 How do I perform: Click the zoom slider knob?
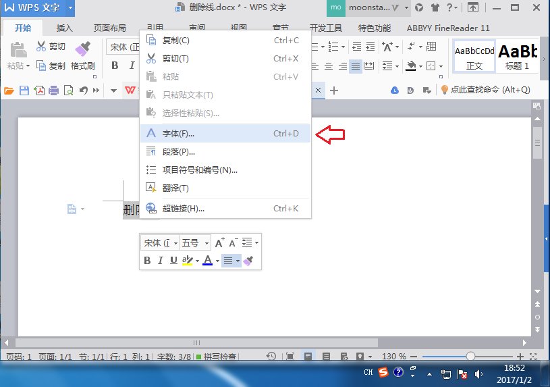point(470,357)
